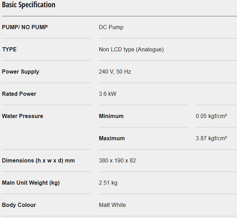Viewport: 237px width, 218px height.
Task: Click the Body Colour label
Action: pos(19,205)
